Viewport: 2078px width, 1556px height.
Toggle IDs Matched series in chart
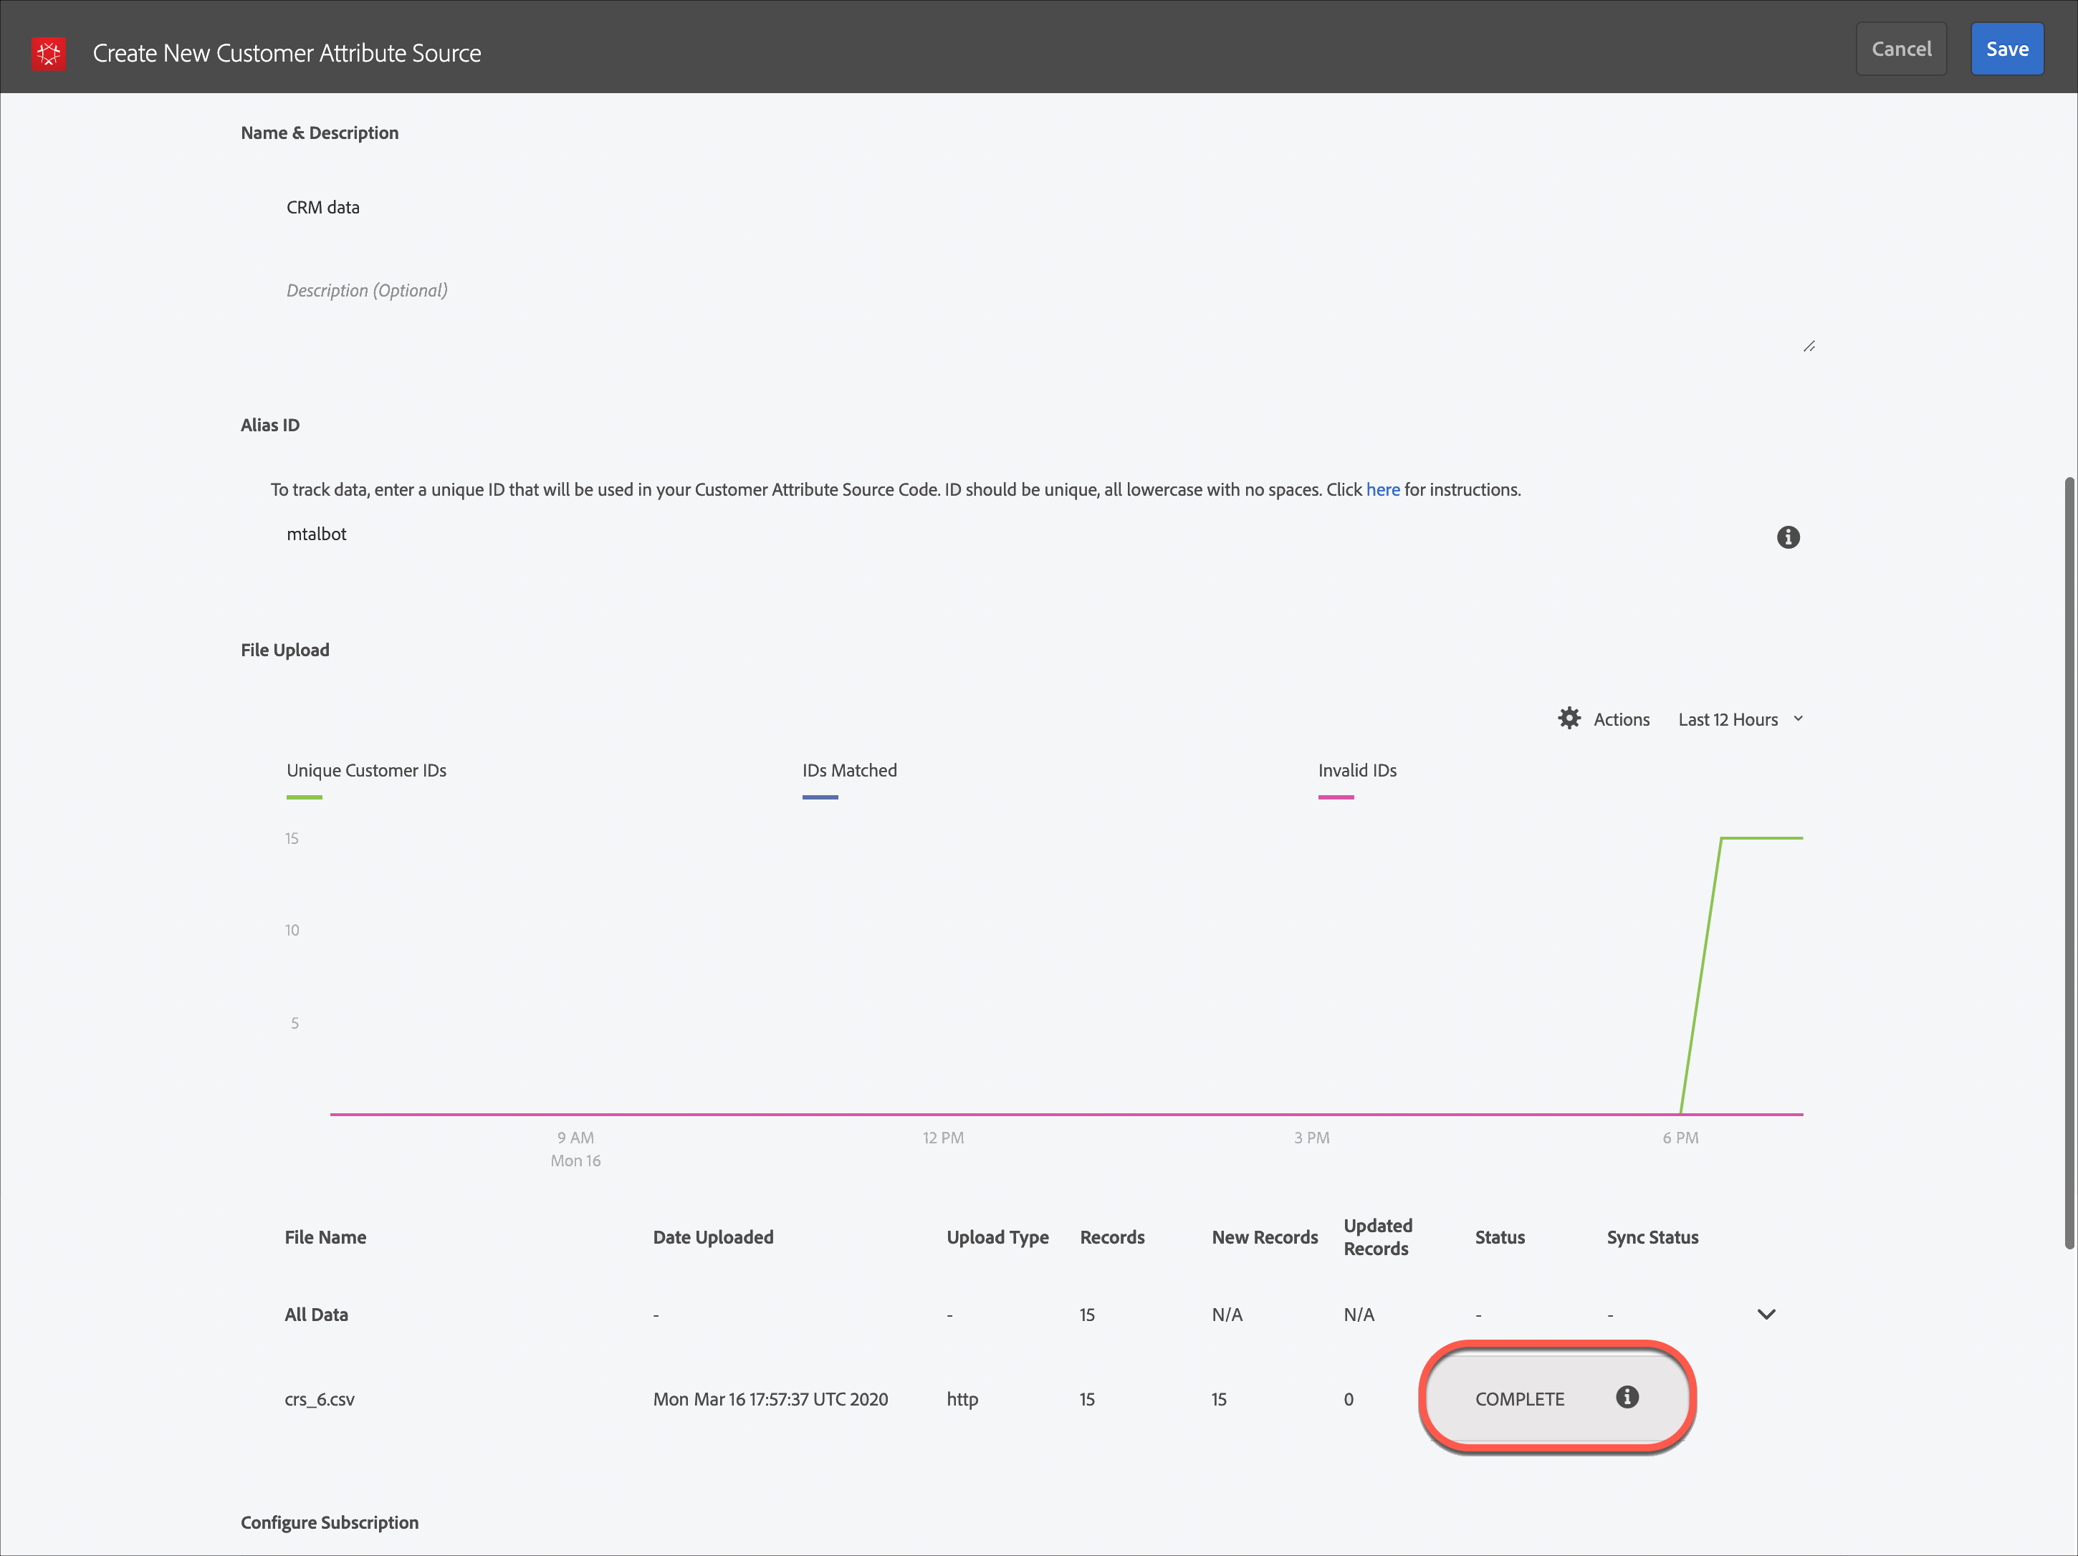[x=849, y=770]
